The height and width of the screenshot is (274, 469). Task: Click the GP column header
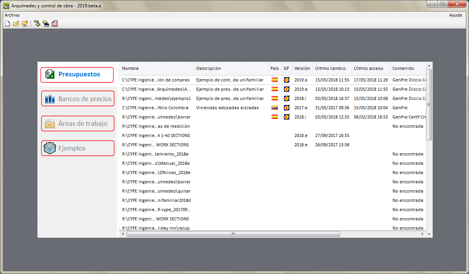(286, 68)
